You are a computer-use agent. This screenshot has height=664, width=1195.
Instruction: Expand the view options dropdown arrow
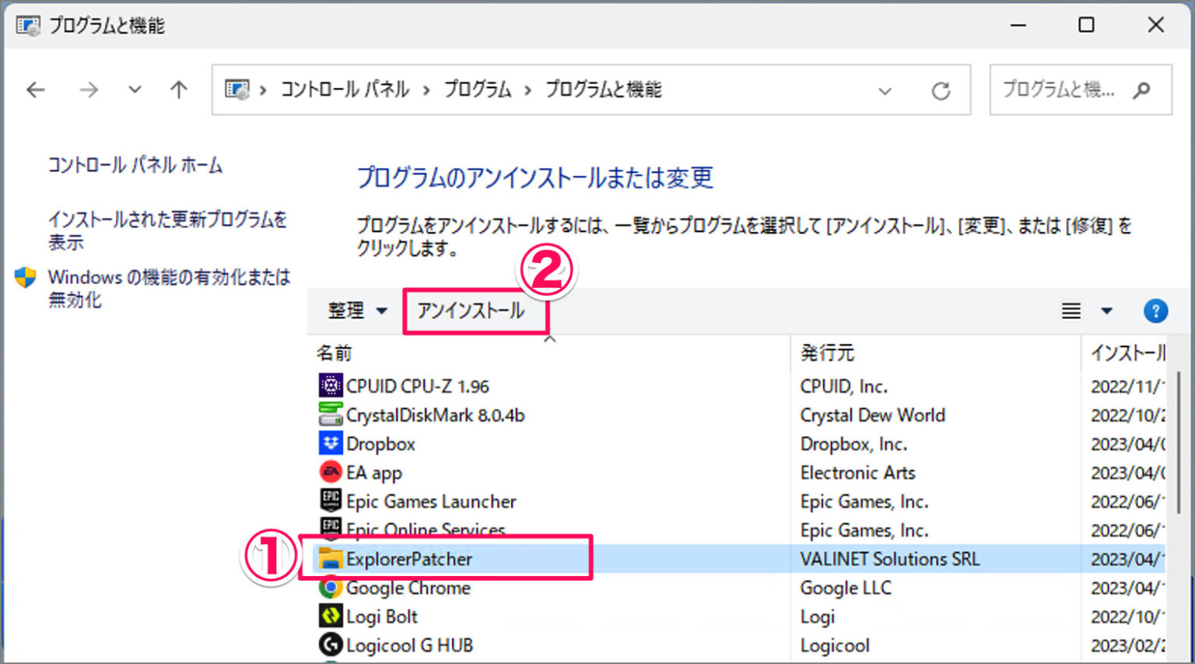pyautogui.click(x=1106, y=311)
